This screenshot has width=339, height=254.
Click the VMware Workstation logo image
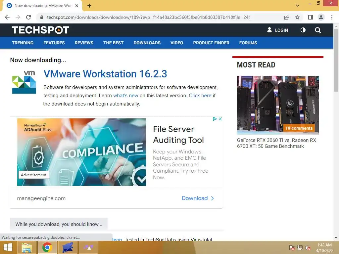24,82
